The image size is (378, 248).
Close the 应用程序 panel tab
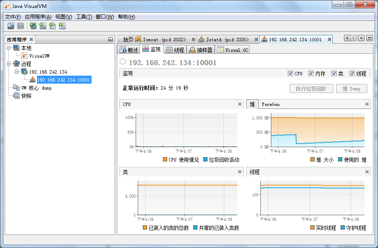click(x=31, y=39)
